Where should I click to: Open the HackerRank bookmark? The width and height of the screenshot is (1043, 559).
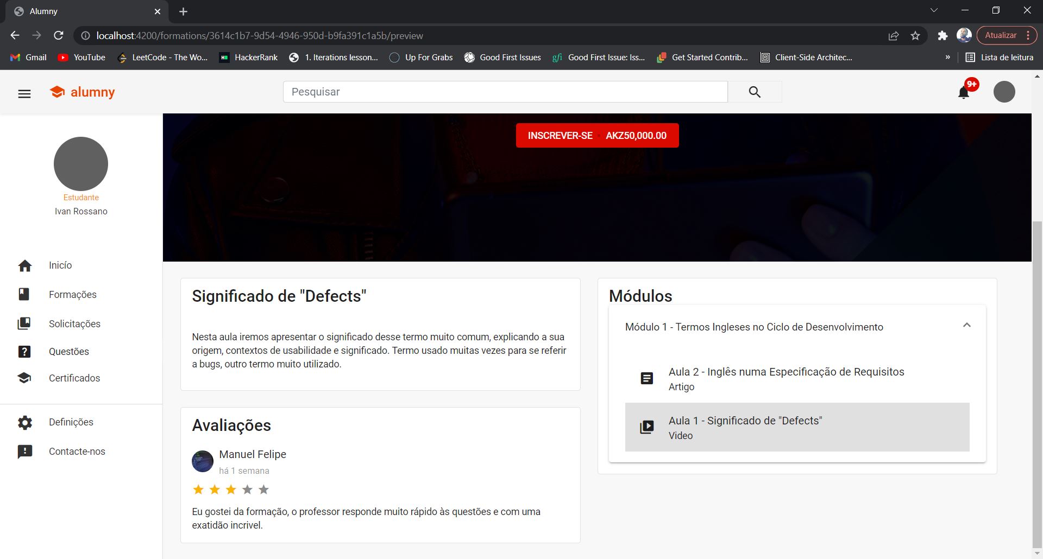[248, 57]
